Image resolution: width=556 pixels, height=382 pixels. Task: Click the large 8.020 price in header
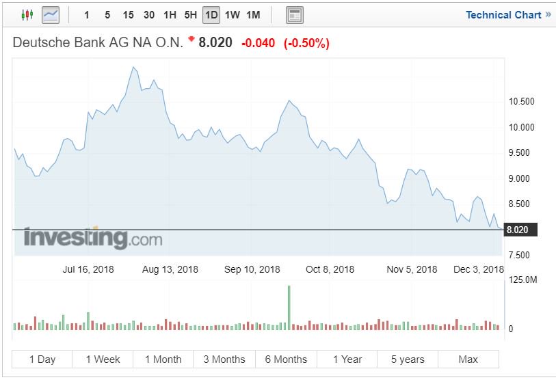click(215, 42)
